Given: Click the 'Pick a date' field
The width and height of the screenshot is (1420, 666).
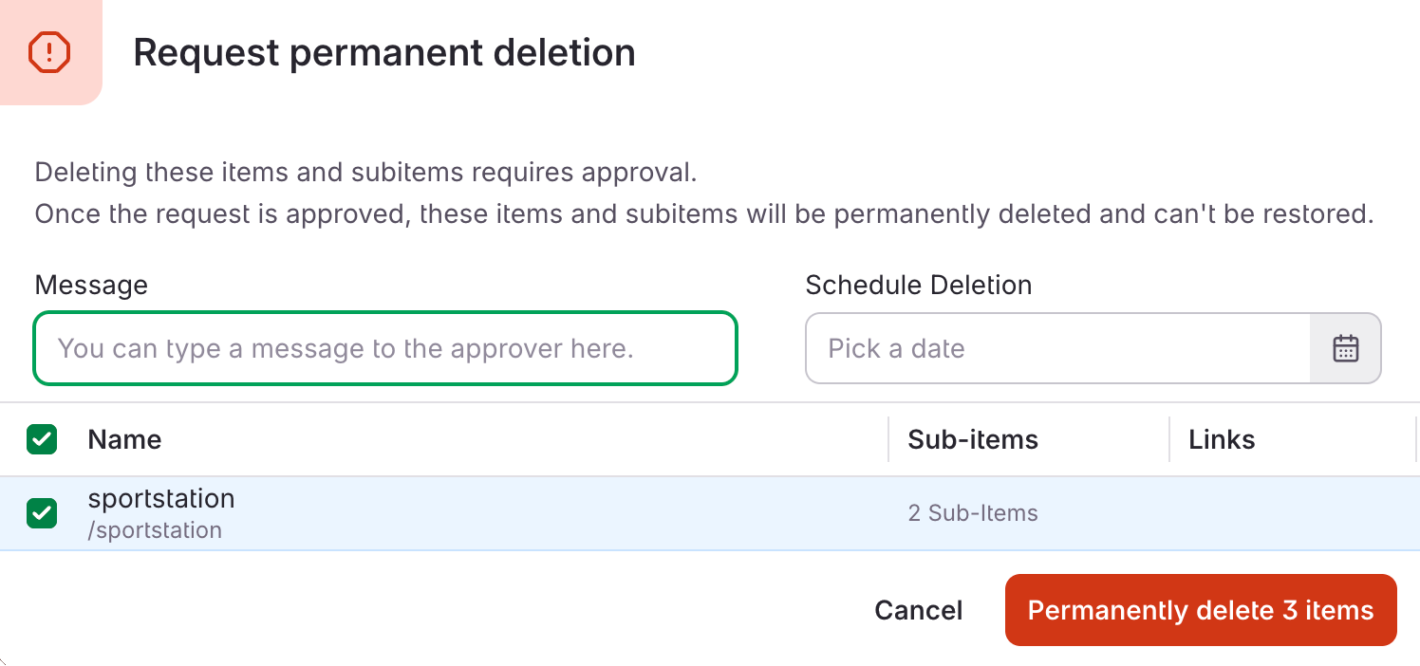Looking at the screenshot, I should (1057, 348).
